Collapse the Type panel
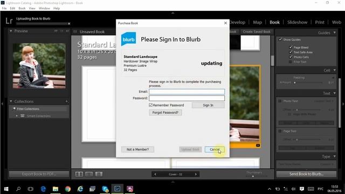This screenshot has height=194, width=345. pos(334,156)
